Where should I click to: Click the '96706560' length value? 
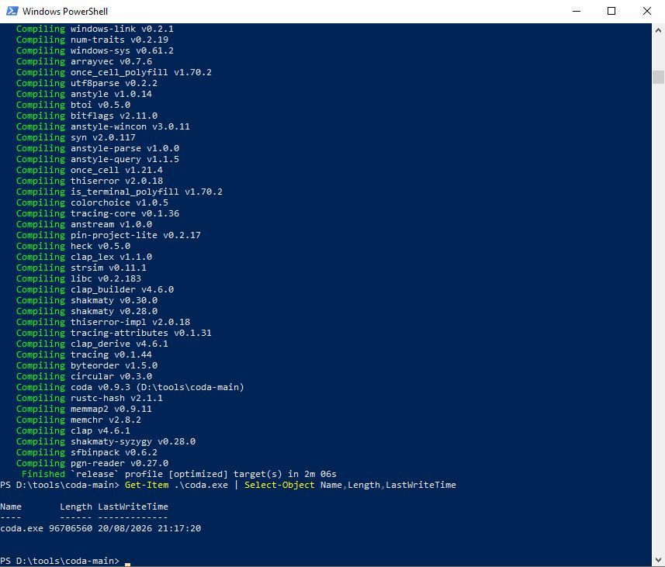tap(71, 528)
